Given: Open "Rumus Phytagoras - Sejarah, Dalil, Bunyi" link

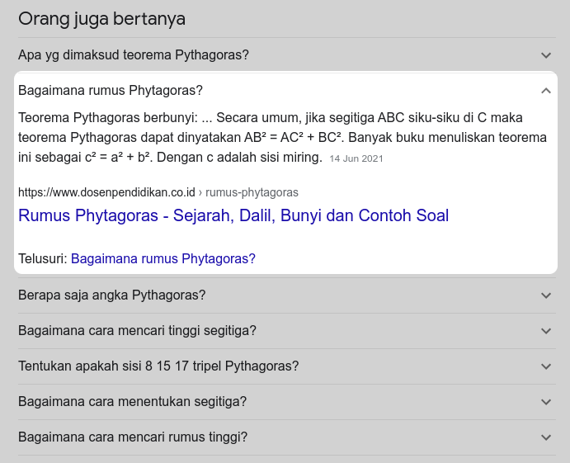Looking at the screenshot, I should coord(233,216).
